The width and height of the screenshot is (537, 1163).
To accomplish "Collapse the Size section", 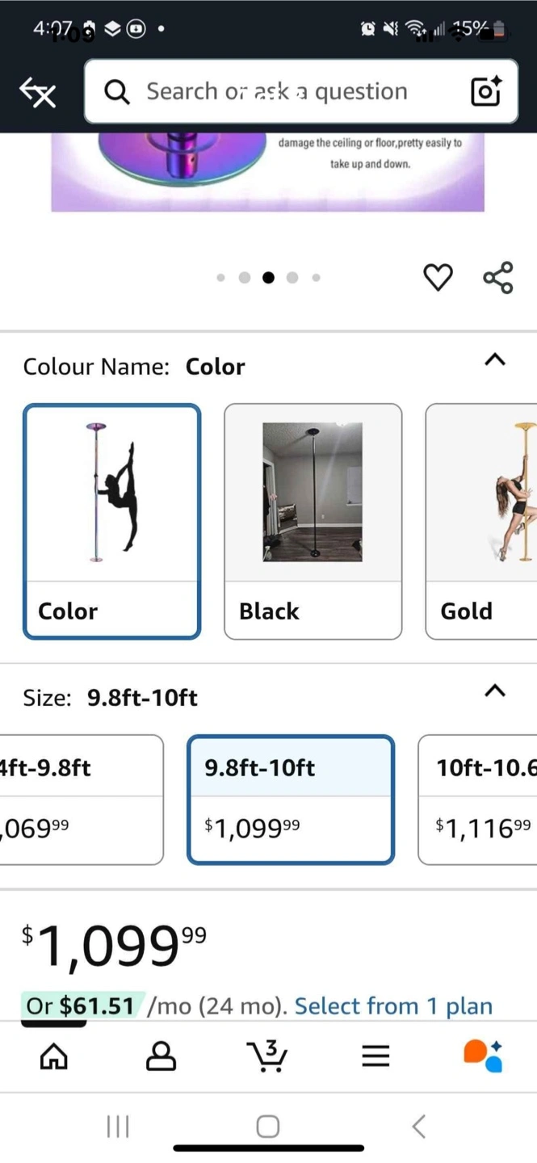I will point(495,691).
